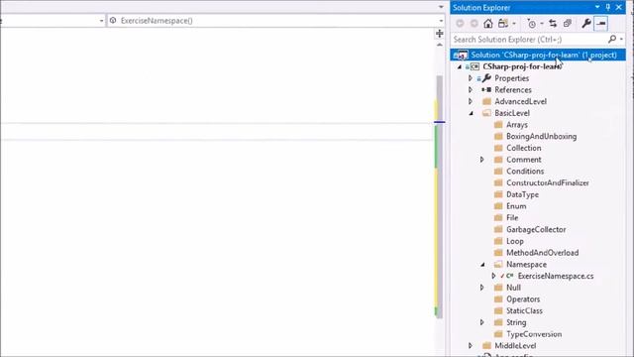The width and height of the screenshot is (634, 357).
Task: Select the GarbageCollector folder
Action: pyautogui.click(x=536, y=229)
